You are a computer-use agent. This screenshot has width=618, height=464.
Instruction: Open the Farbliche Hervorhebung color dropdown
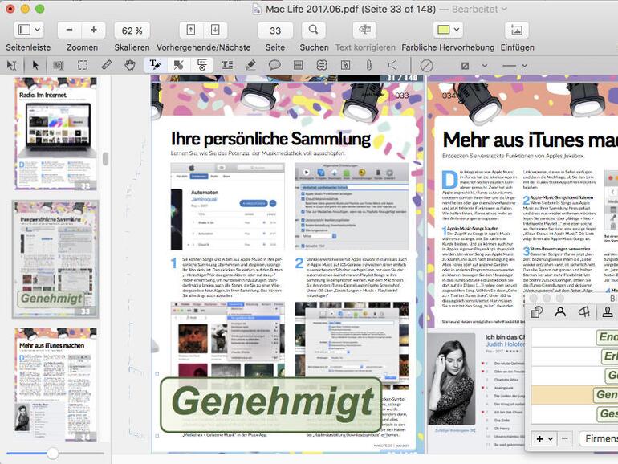click(448, 30)
